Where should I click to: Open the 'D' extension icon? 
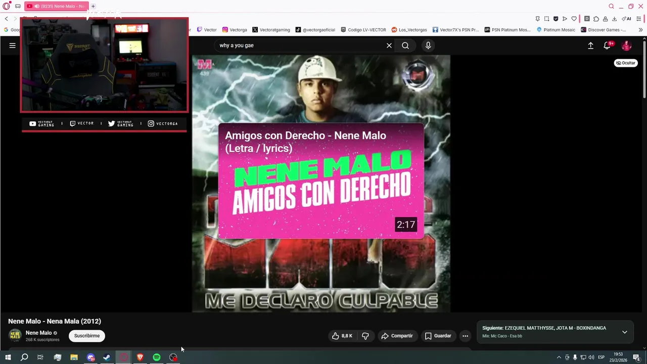[587, 19]
